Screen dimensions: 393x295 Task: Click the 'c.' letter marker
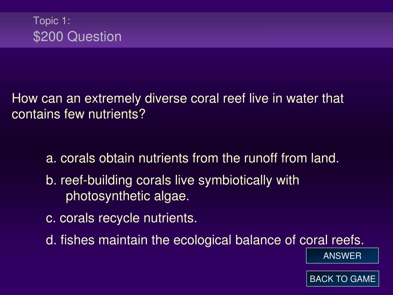click(51, 218)
